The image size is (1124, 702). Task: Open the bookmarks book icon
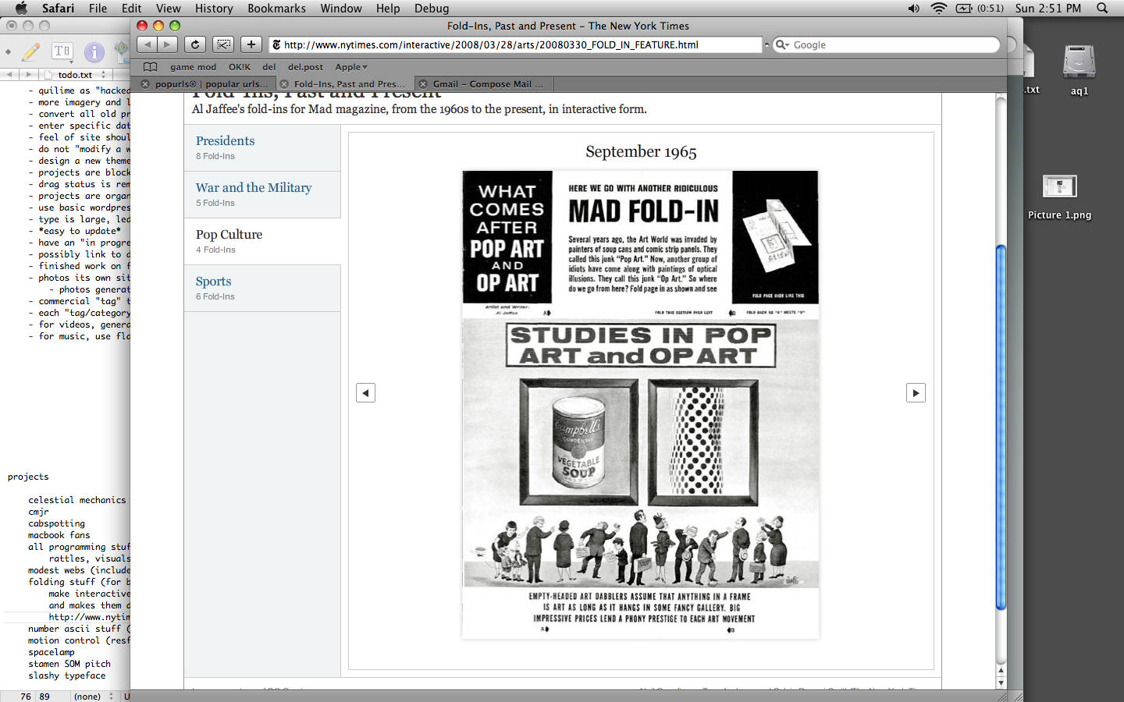[151, 67]
